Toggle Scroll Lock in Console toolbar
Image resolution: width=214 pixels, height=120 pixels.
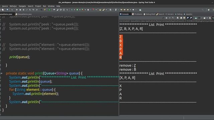pyautogui.click(x=181, y=18)
